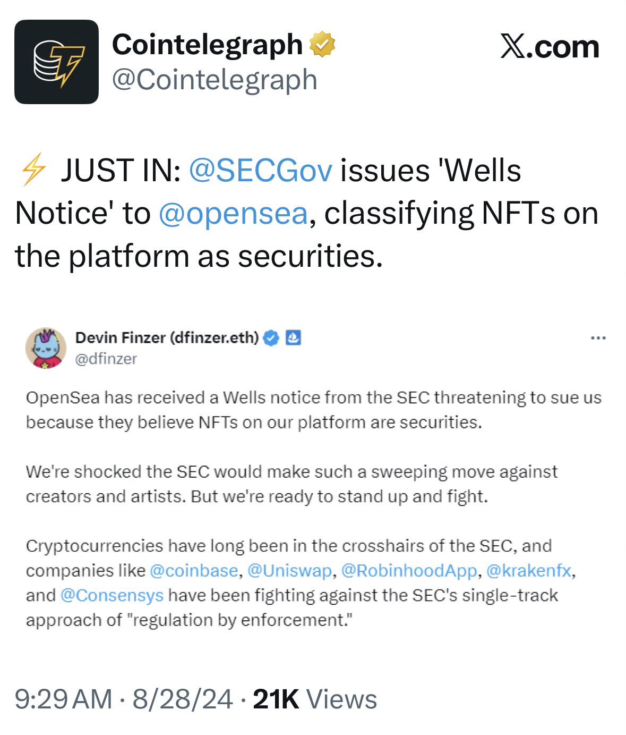Screen dimensions: 626x735
Task: Click the blue verified checkmark beside Devin Finzer
Action: pyautogui.click(x=271, y=338)
